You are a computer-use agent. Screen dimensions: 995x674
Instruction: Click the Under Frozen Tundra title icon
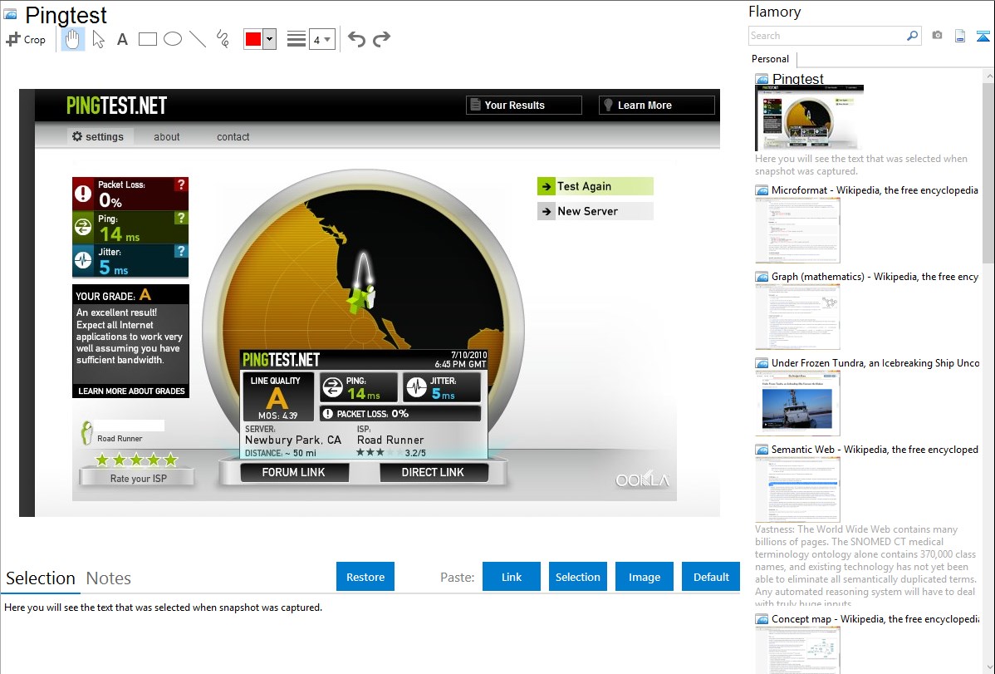(762, 363)
